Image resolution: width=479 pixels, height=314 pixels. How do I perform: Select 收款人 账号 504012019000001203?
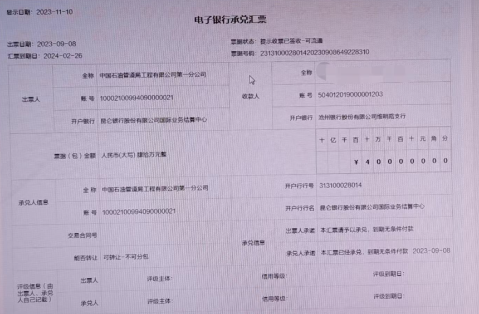pos(350,95)
